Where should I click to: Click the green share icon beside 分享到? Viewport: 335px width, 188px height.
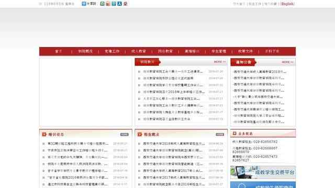pos(103,4)
